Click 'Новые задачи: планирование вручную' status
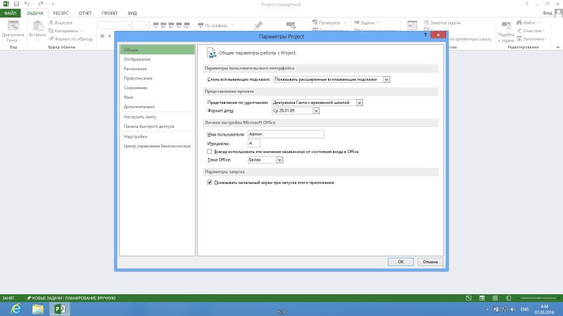The image size is (563, 316). pos(71,298)
